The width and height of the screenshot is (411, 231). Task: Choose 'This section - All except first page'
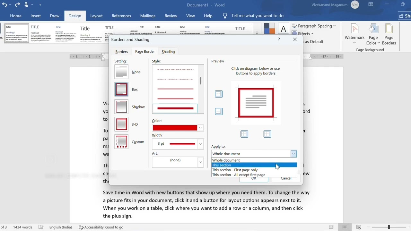(254, 175)
